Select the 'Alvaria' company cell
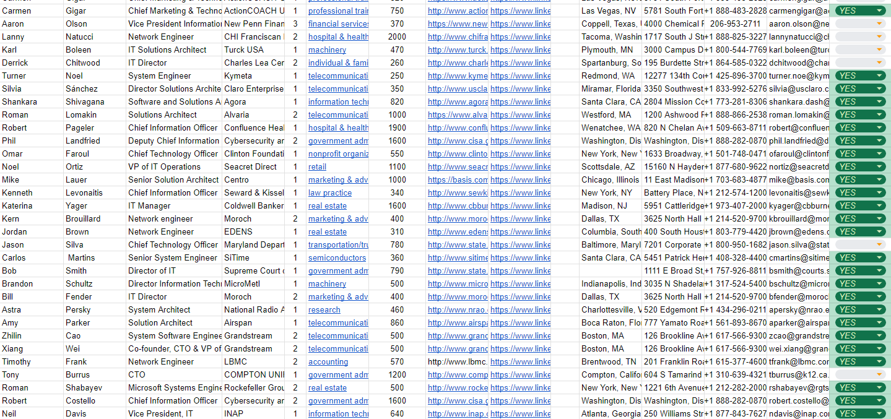Image resolution: width=891 pixels, height=419 pixels. coord(254,114)
